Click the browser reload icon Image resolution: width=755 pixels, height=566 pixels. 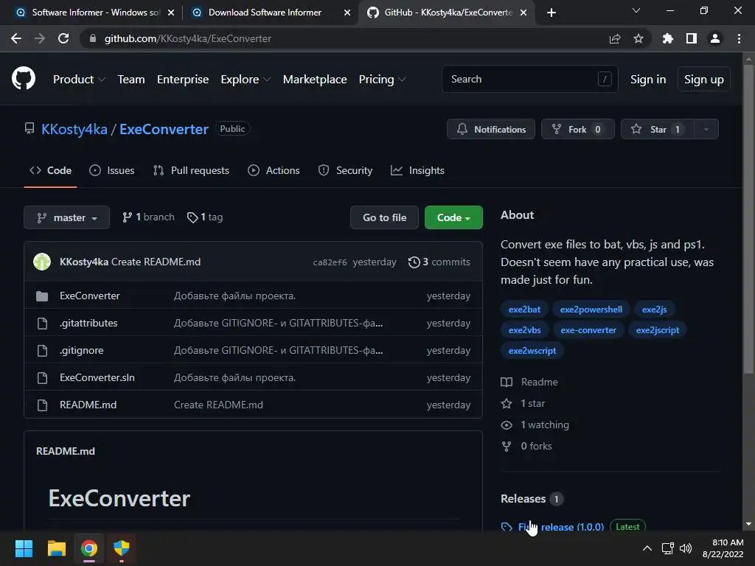[x=63, y=38]
